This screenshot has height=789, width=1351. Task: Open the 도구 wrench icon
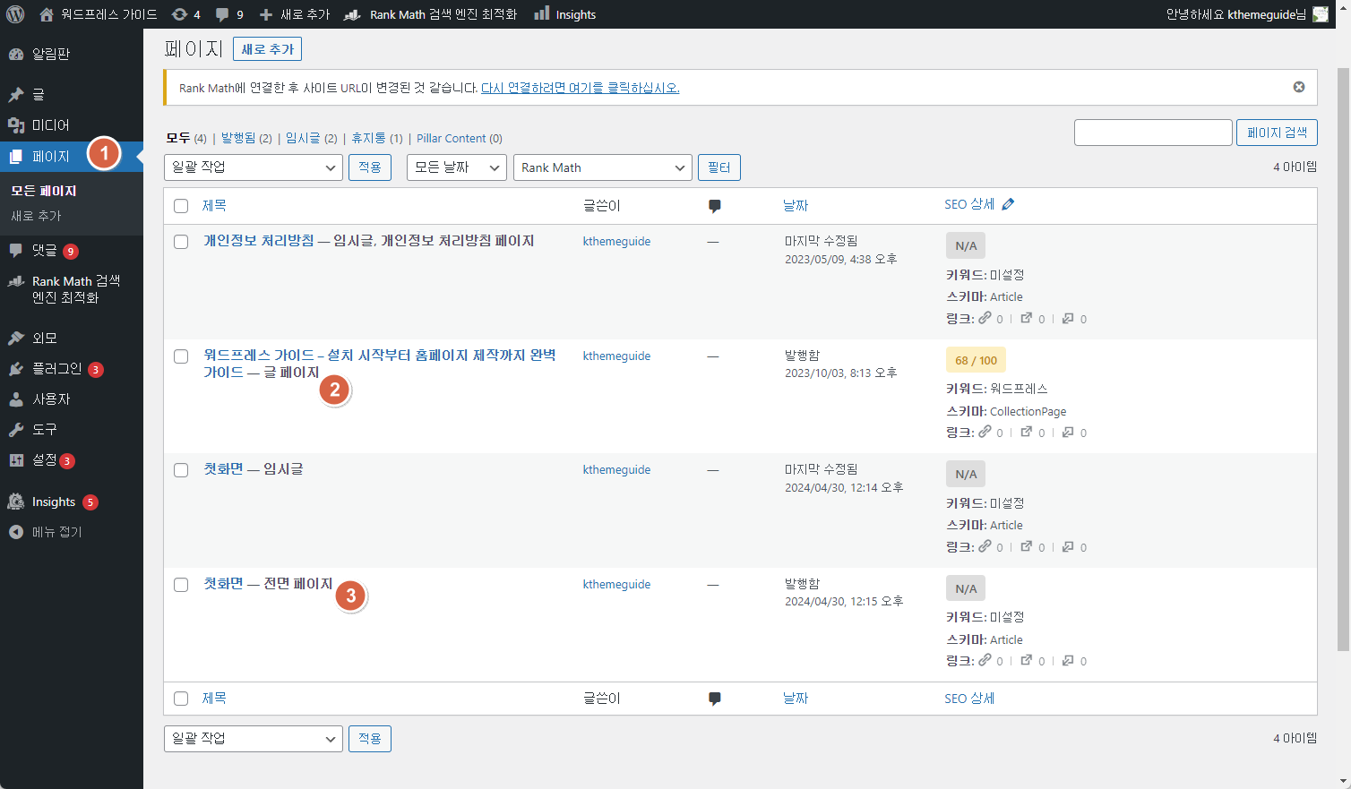16,430
